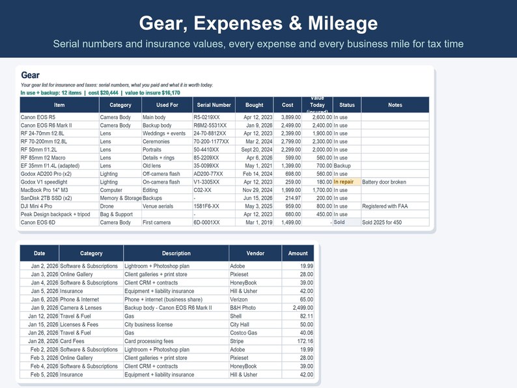Select the City business license description
Viewport: 517px width, 388px height.
click(x=176, y=324)
